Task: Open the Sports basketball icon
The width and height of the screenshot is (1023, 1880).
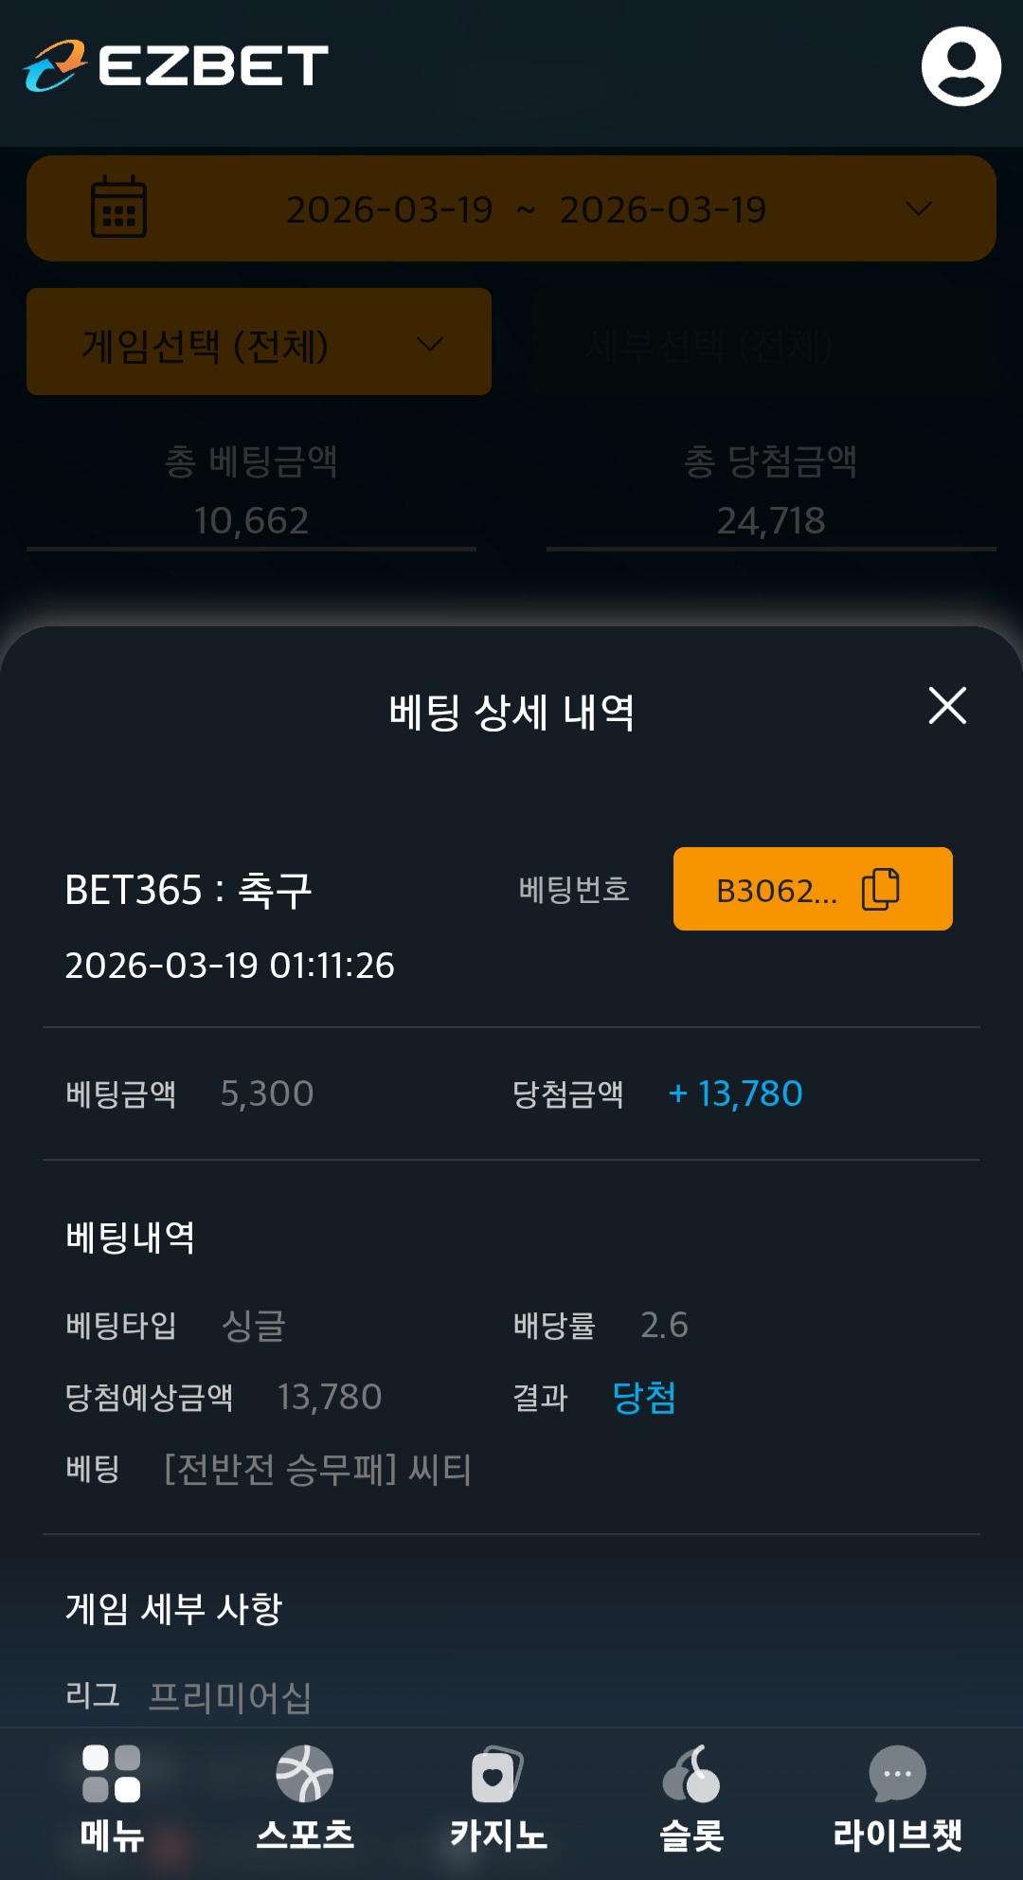Action: pos(305,1773)
